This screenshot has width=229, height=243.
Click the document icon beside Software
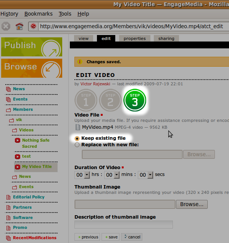click(8, 218)
